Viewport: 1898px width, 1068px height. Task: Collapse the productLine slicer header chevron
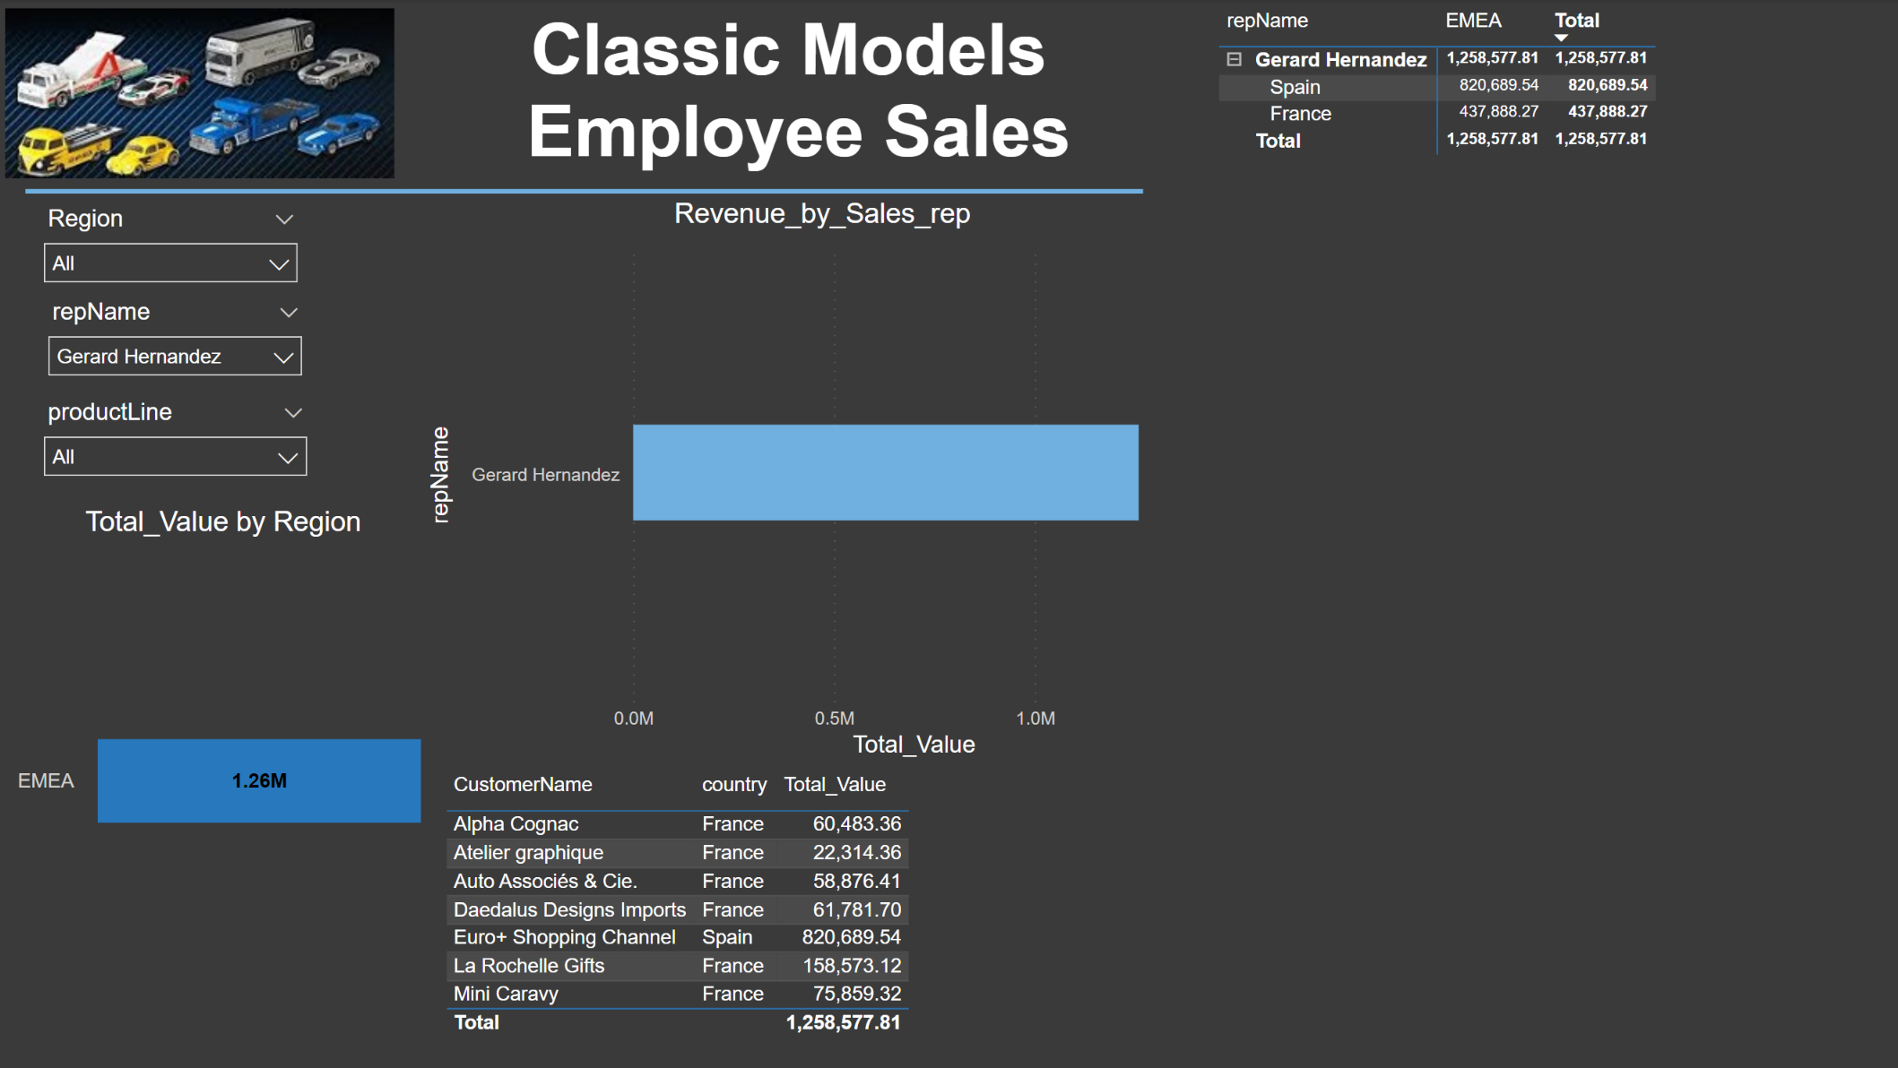click(293, 413)
